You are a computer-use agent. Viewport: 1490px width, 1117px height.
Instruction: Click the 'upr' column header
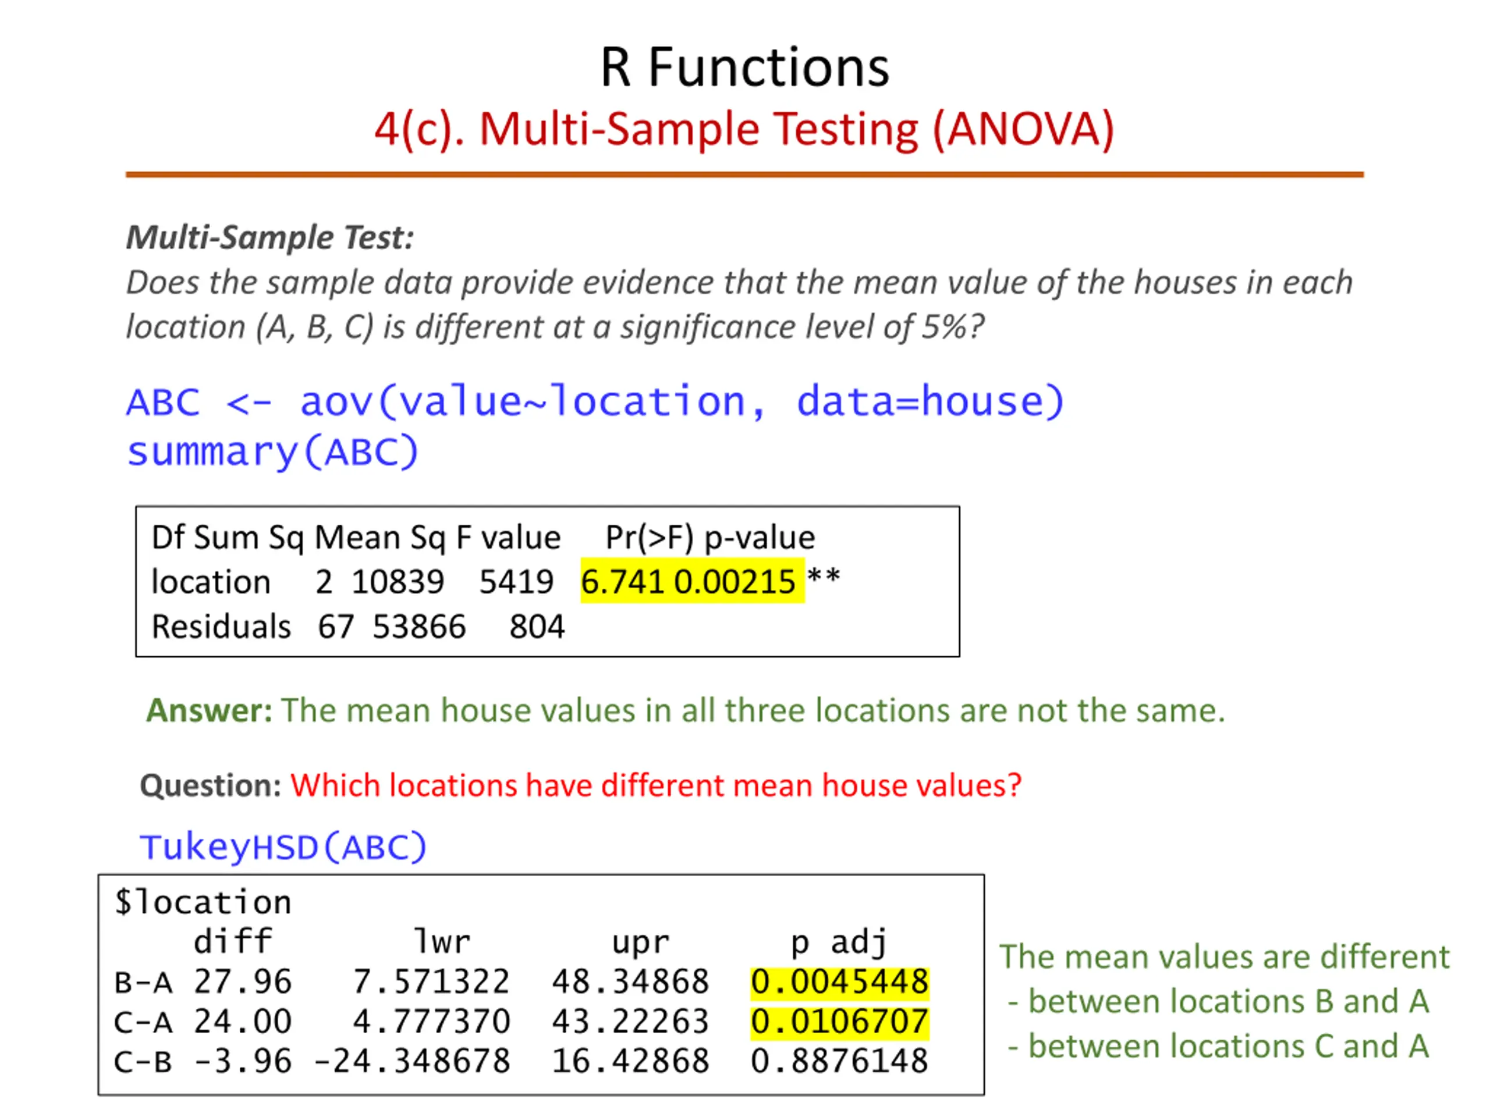[x=641, y=942]
